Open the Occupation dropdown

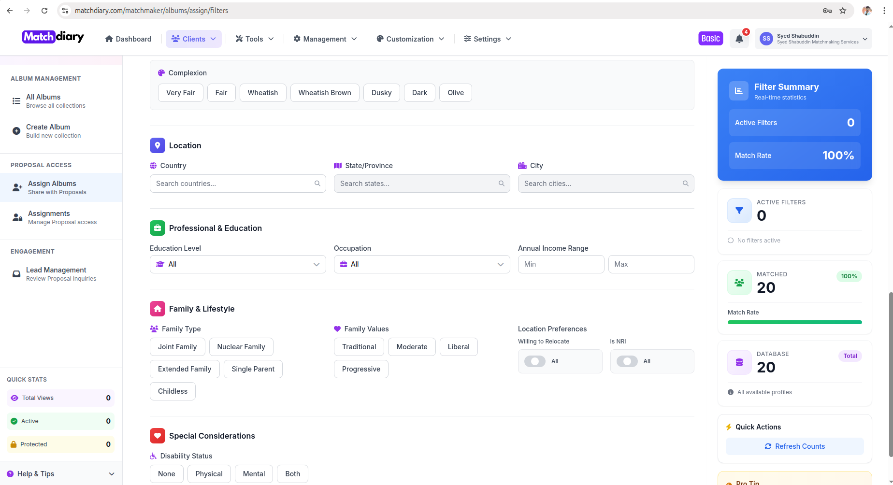(421, 264)
